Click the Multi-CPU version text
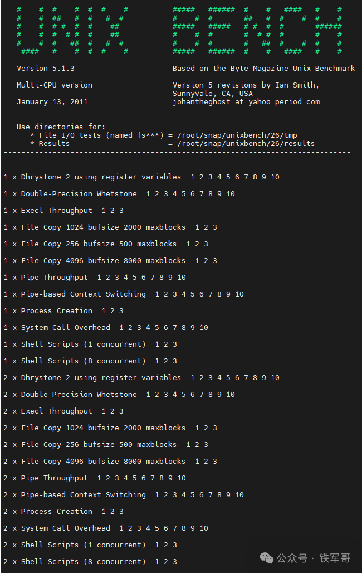Screen dimensions: 362x573 55,85
